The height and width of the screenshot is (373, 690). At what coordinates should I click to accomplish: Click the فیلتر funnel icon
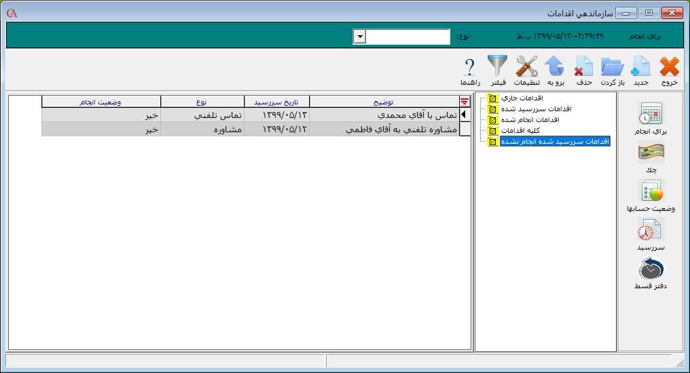497,67
